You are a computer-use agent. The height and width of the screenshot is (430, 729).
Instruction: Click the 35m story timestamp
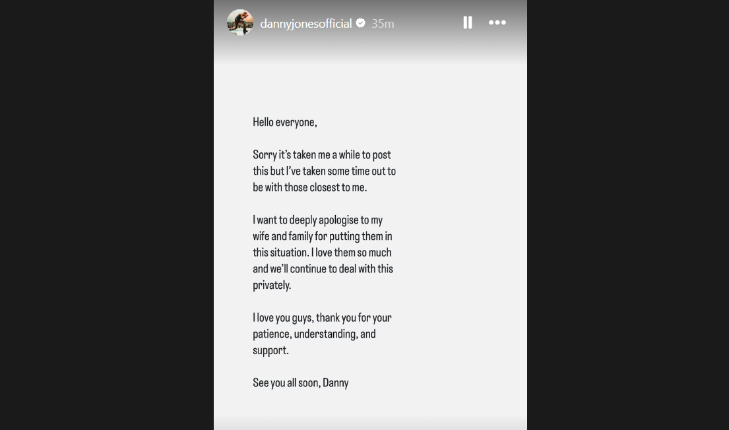pyautogui.click(x=383, y=24)
